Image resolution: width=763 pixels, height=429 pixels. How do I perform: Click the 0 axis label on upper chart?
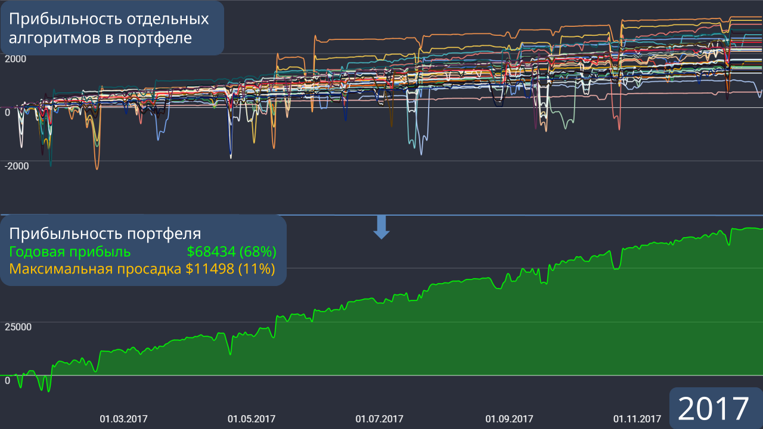pyautogui.click(x=7, y=113)
